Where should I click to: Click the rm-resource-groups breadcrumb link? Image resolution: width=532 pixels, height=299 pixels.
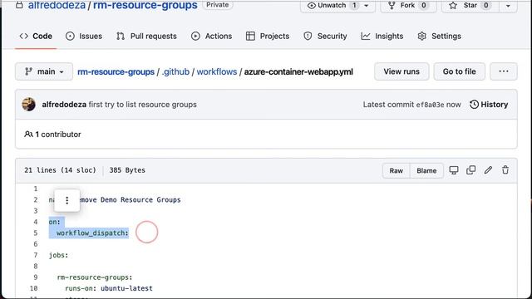click(x=116, y=72)
